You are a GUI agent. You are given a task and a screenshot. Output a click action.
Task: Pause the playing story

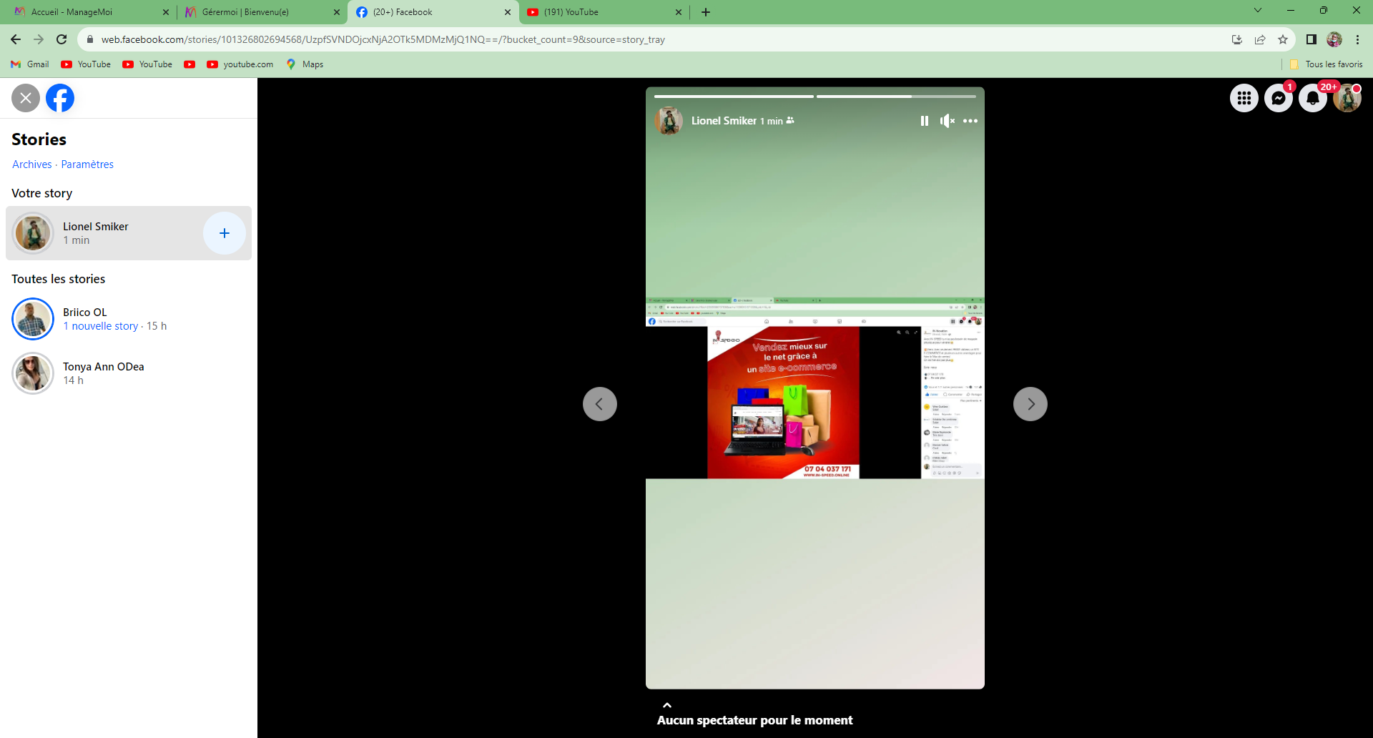(924, 121)
